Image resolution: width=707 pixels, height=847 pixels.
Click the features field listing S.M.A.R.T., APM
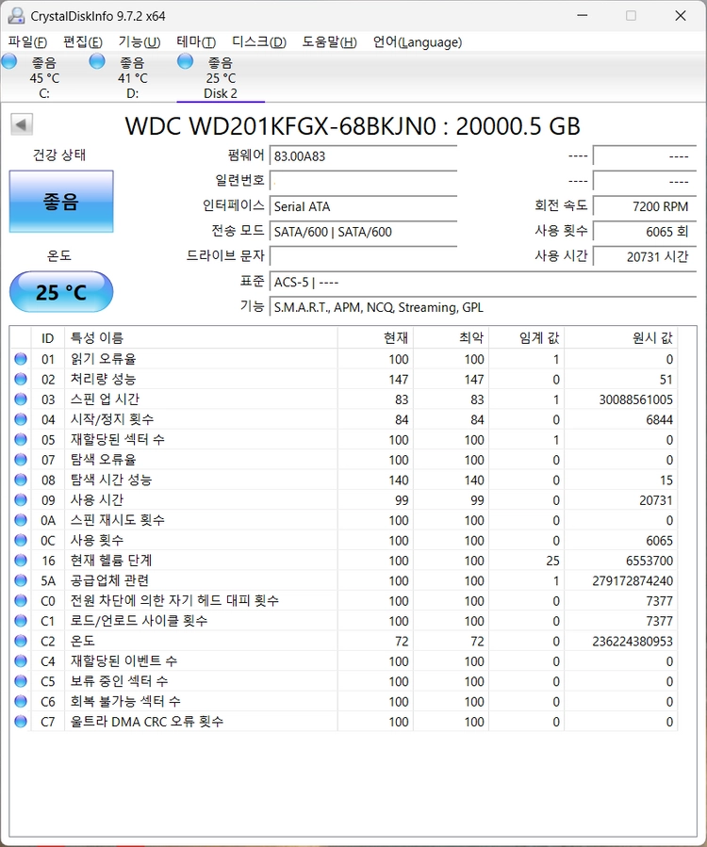click(483, 307)
